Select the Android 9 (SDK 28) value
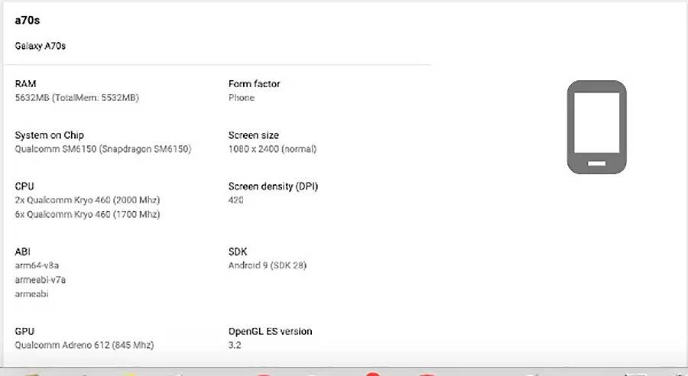688x376 pixels. pyautogui.click(x=267, y=265)
